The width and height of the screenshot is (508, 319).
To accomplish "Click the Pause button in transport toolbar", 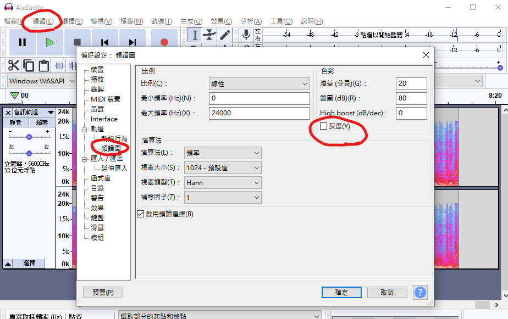I will coord(23,42).
